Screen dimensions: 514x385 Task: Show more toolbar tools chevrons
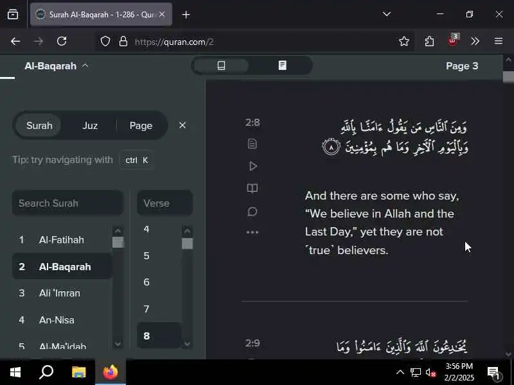click(x=475, y=41)
